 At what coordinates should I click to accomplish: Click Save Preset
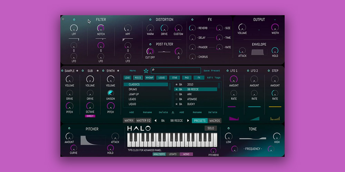click(x=212, y=71)
